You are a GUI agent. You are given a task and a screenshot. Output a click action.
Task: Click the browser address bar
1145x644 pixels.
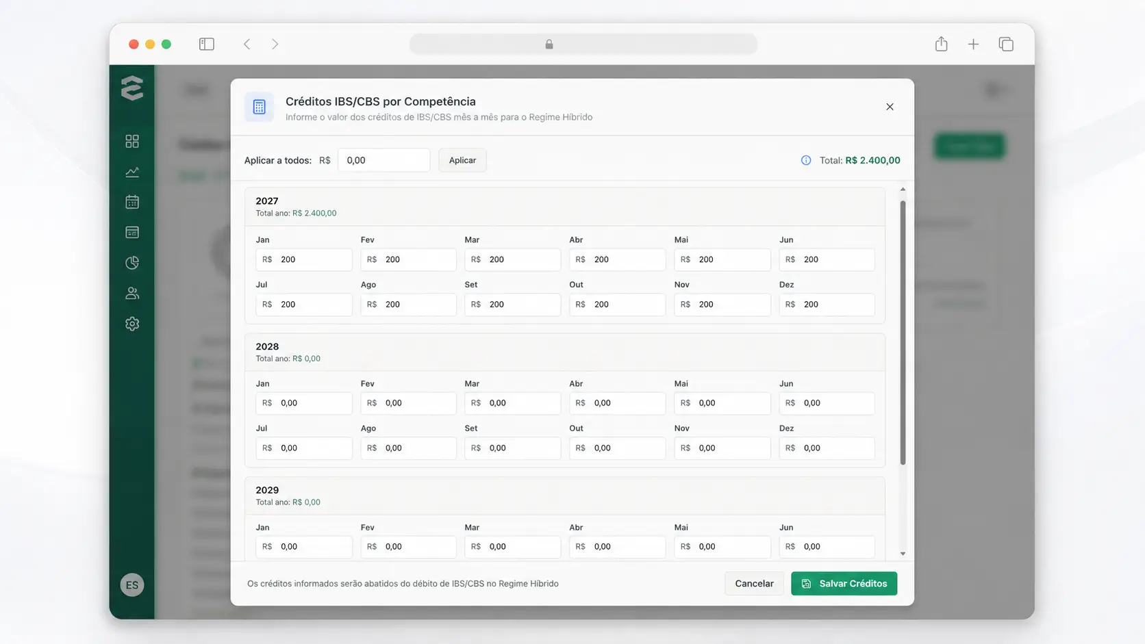pos(583,44)
